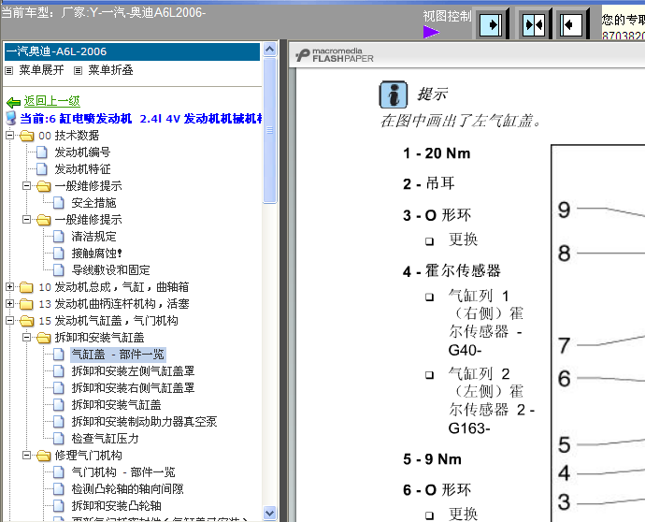Open the 接触腐蚀 document
645x522 pixels.
pyautogui.click(x=96, y=254)
